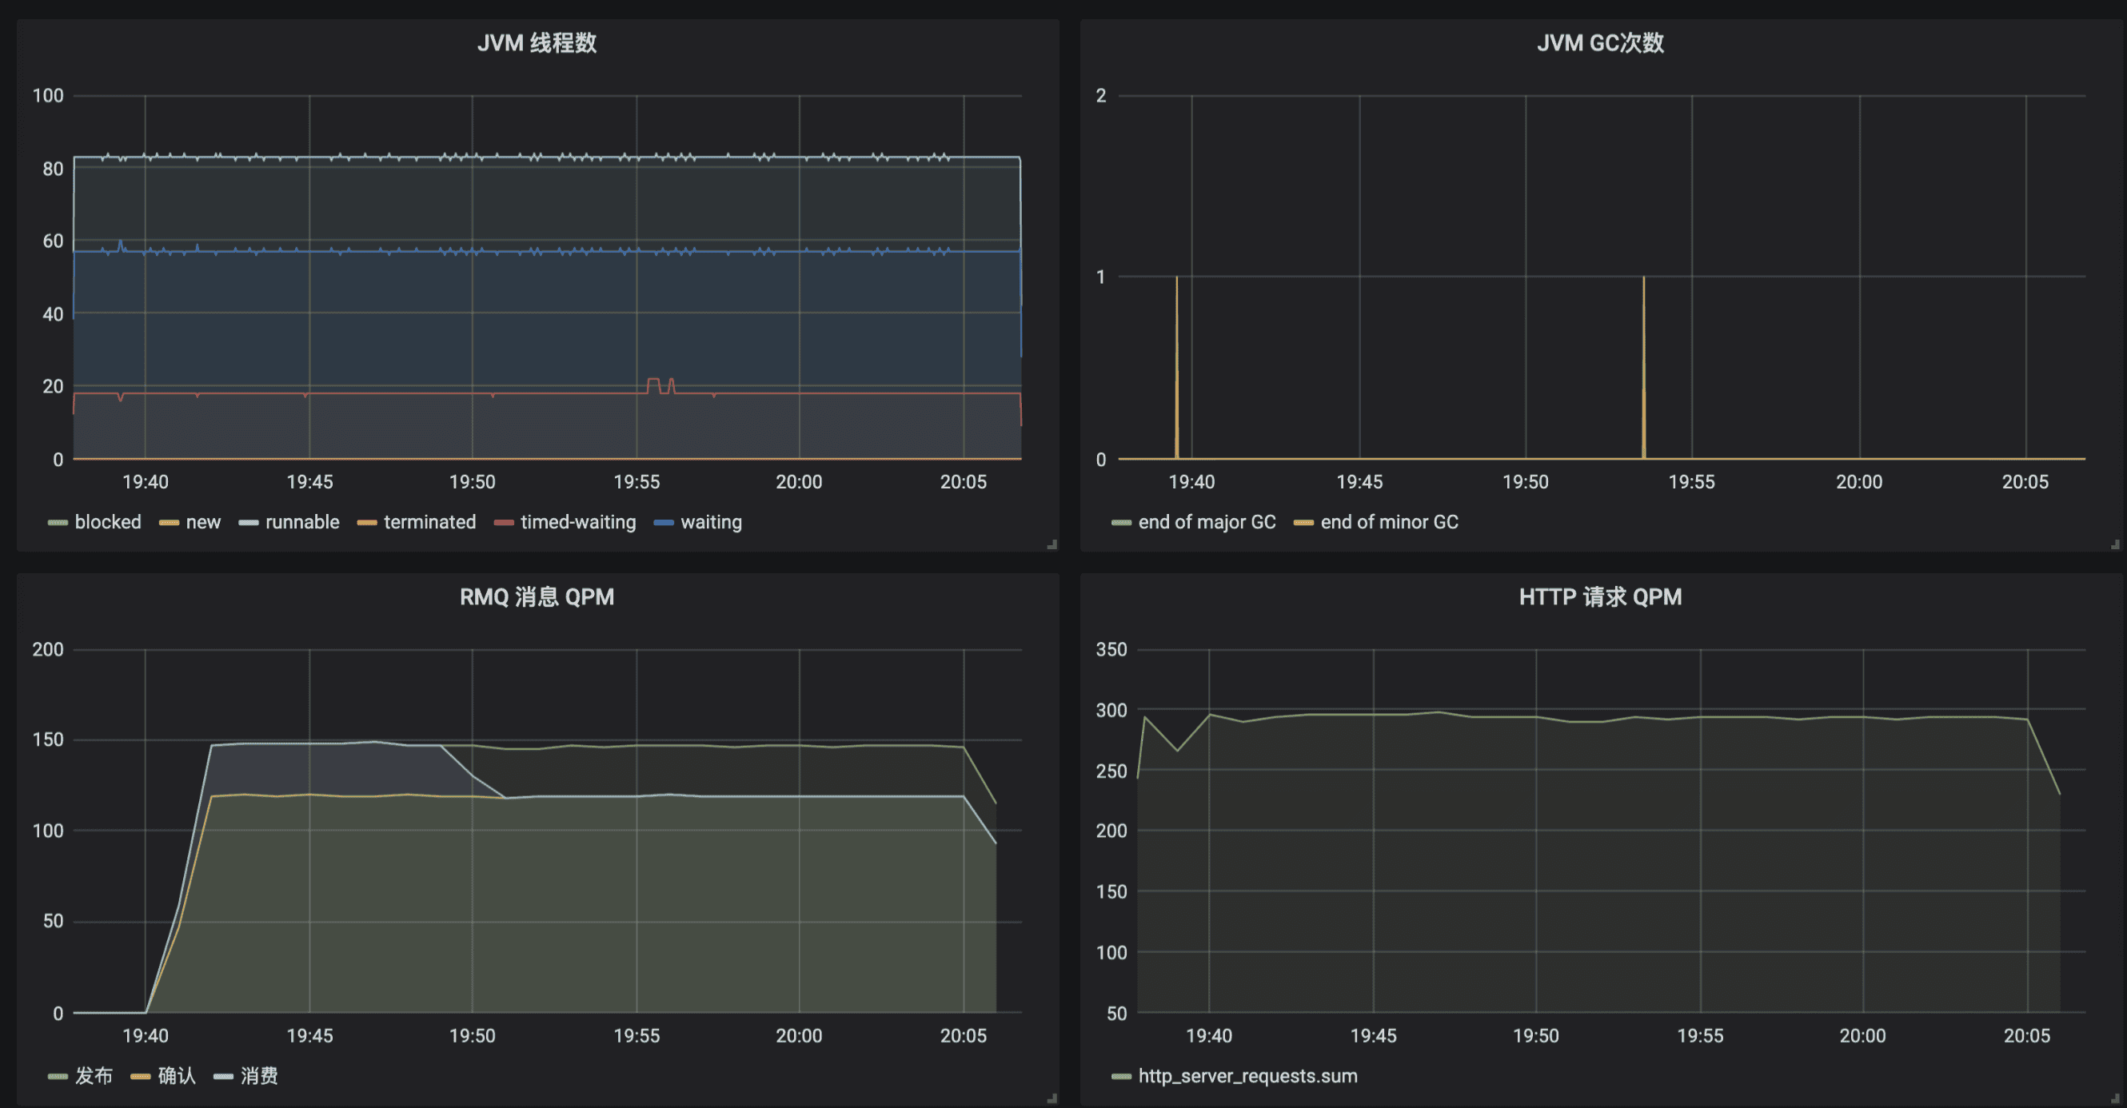Click the blocked legend color swatch
The image size is (2127, 1108).
point(57,523)
